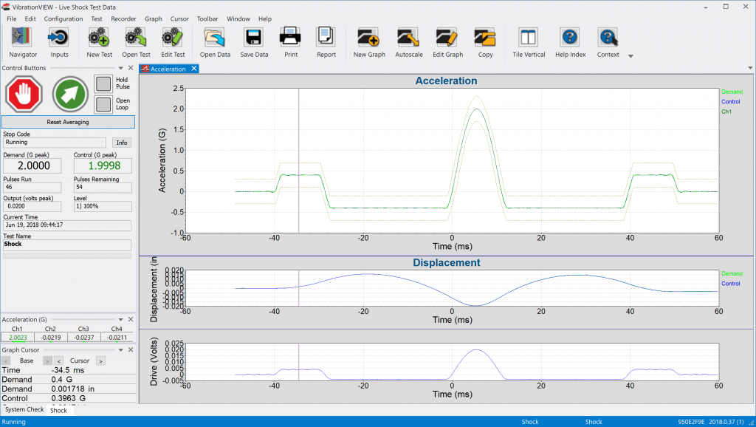The height and width of the screenshot is (427, 756).
Task: Save current data with Save Data icon
Action: pos(253,37)
